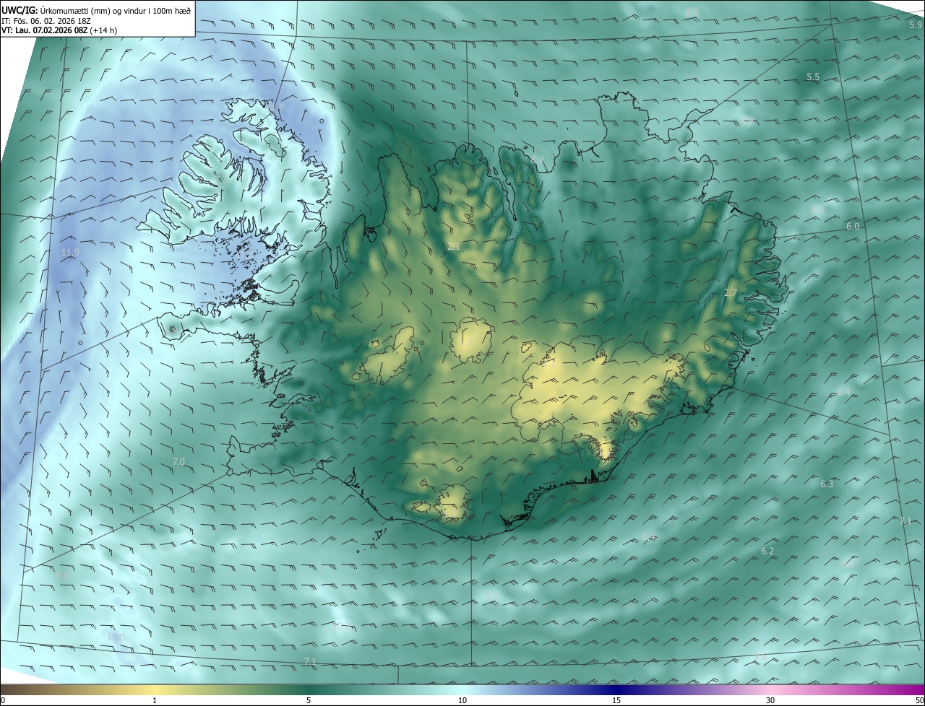Click the 5.5 value label on the map
The width and height of the screenshot is (925, 706).
tap(813, 77)
